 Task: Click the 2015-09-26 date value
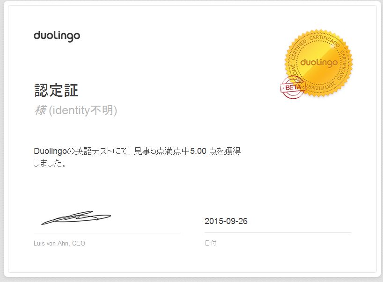[226, 221]
